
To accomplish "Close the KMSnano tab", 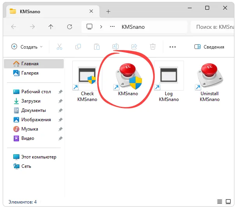I will click(91, 11).
